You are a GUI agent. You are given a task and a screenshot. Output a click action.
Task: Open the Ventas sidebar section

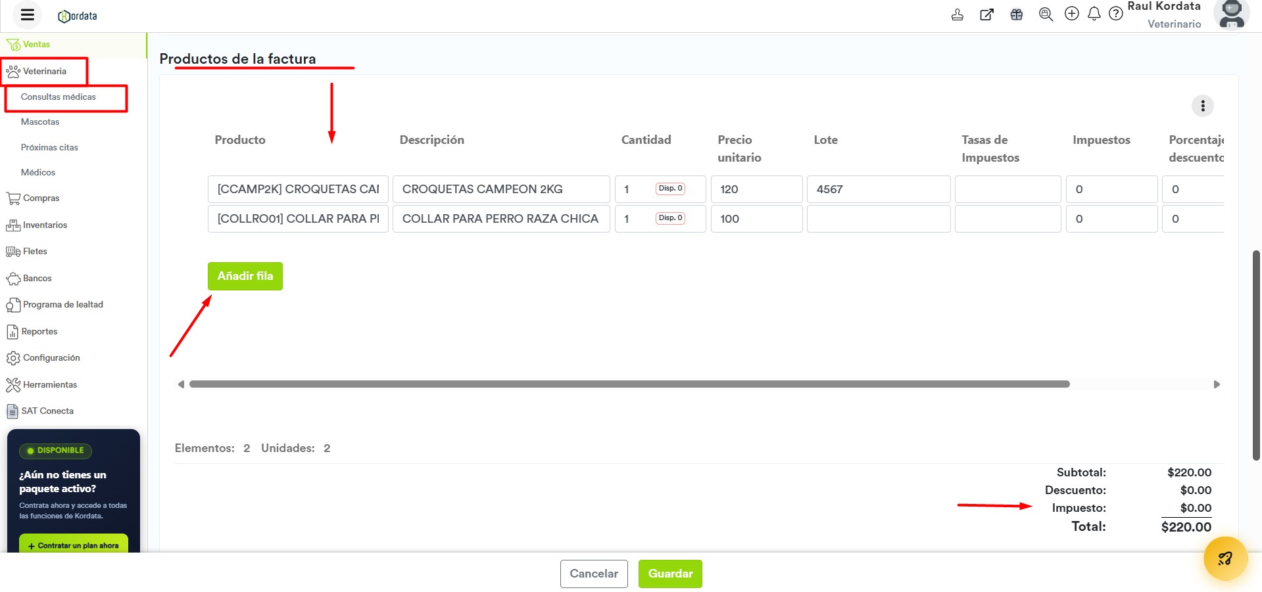(x=36, y=45)
